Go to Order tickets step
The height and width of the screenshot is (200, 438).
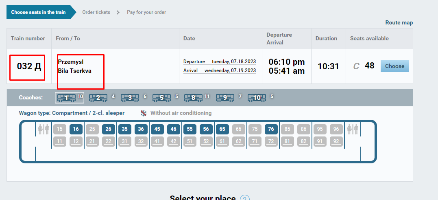96,12
